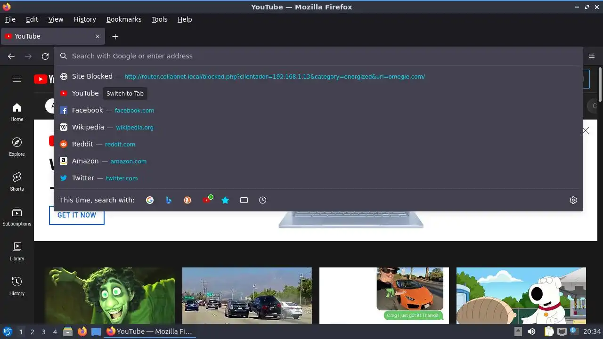Open the orange sports car video thumbnail
The width and height of the screenshot is (603, 339).
point(384,296)
